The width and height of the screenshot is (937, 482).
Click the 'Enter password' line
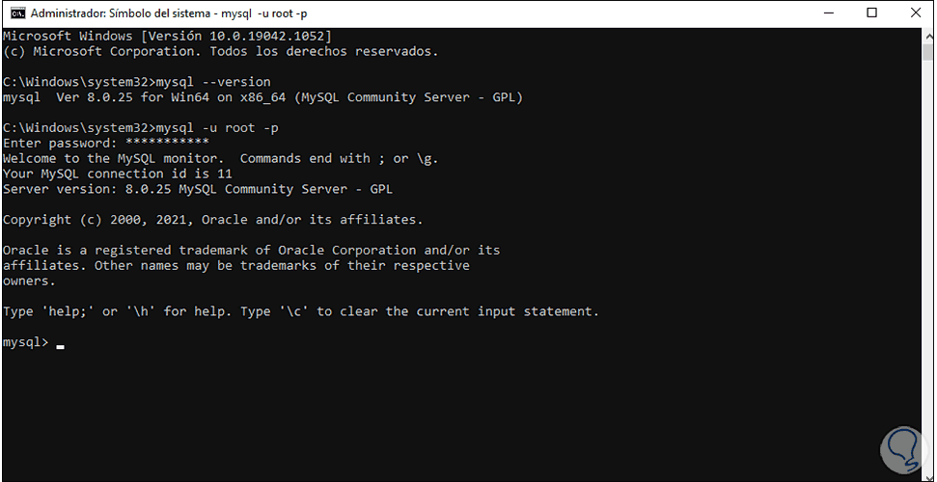(x=106, y=143)
